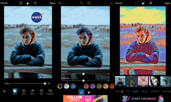Viewport: 171px width, 102px height.
Task: Click the rotate handle on the NASA sticker
Action: click(50, 8)
